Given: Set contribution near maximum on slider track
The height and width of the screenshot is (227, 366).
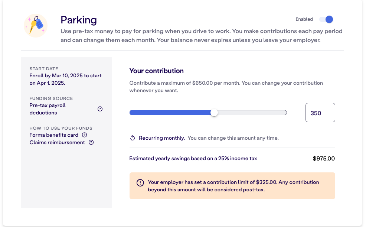Looking at the screenshot, I should (x=280, y=113).
